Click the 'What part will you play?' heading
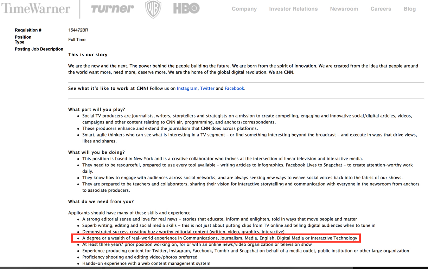 tap(97, 110)
